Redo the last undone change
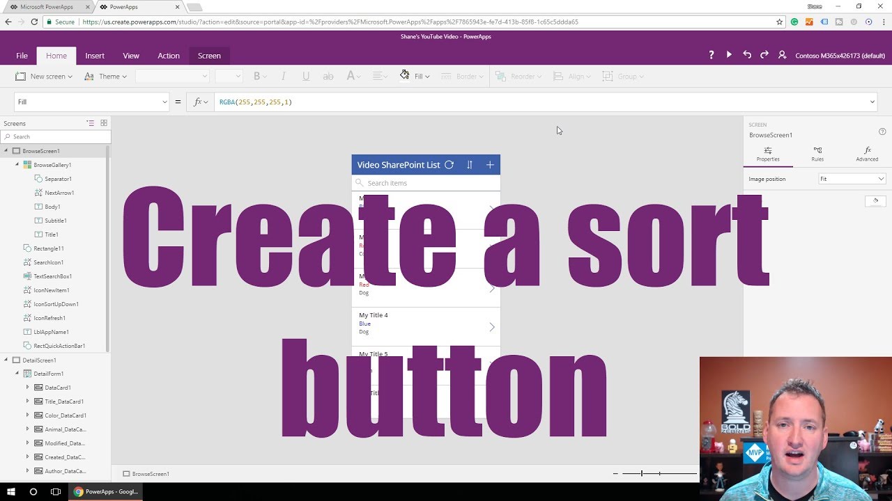Screen dimensions: 892x501 (x=764, y=55)
